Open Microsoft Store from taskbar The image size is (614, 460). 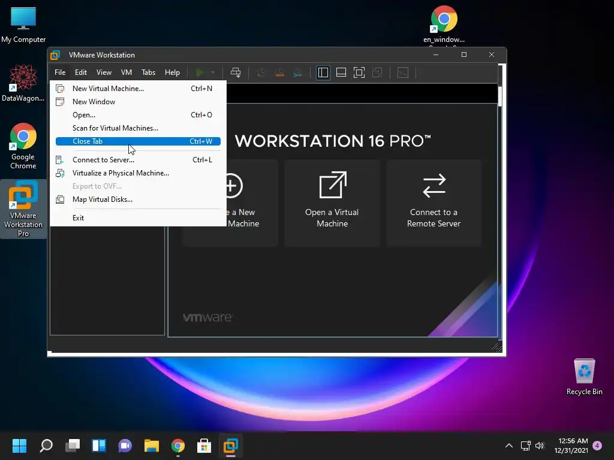204,446
